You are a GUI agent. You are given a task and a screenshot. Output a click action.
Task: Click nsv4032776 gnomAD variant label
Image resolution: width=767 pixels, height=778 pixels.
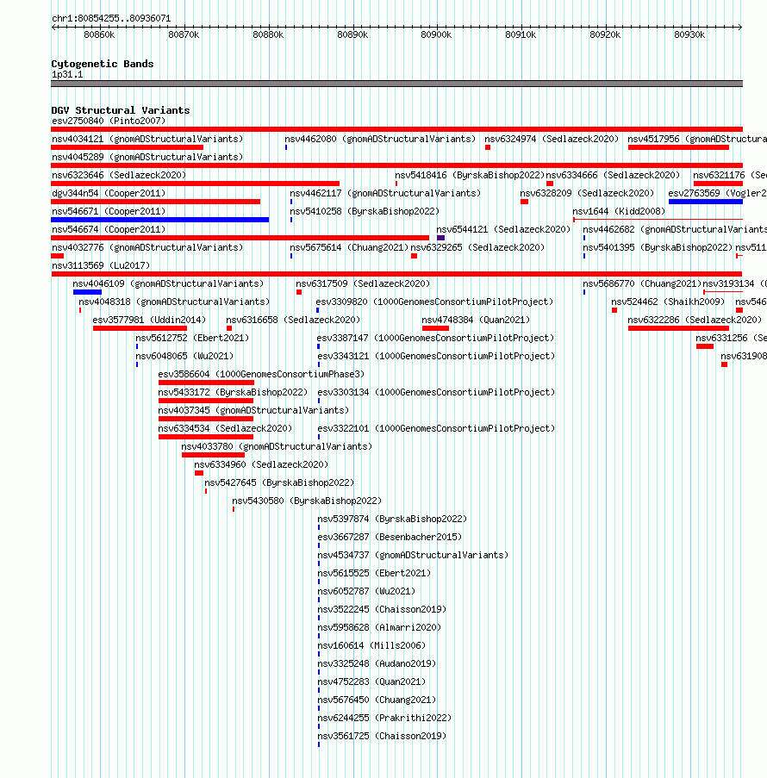coord(147,247)
